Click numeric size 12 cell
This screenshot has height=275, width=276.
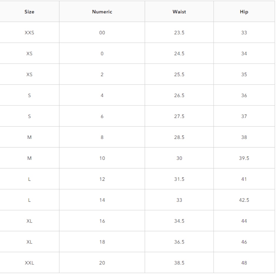click(x=102, y=179)
